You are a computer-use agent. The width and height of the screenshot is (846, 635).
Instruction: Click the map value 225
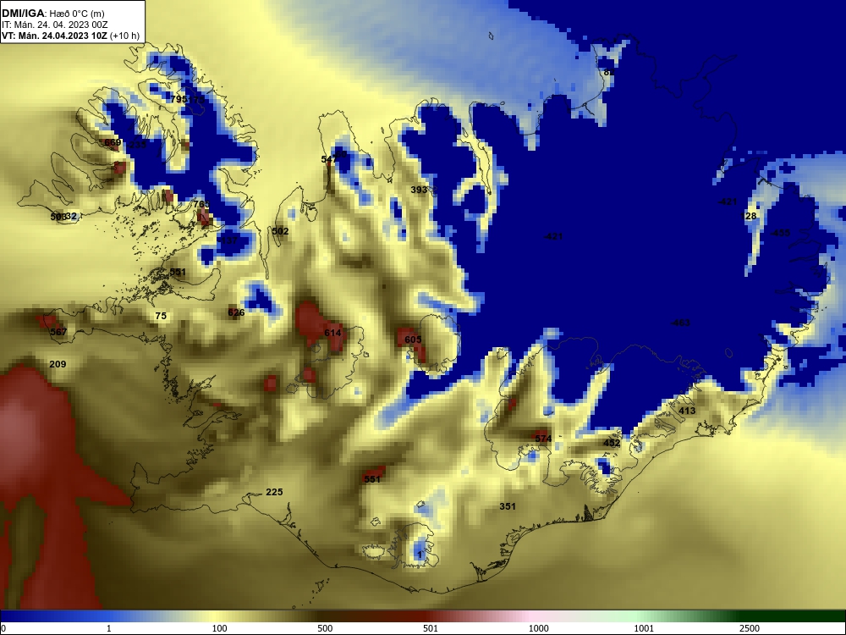click(274, 492)
